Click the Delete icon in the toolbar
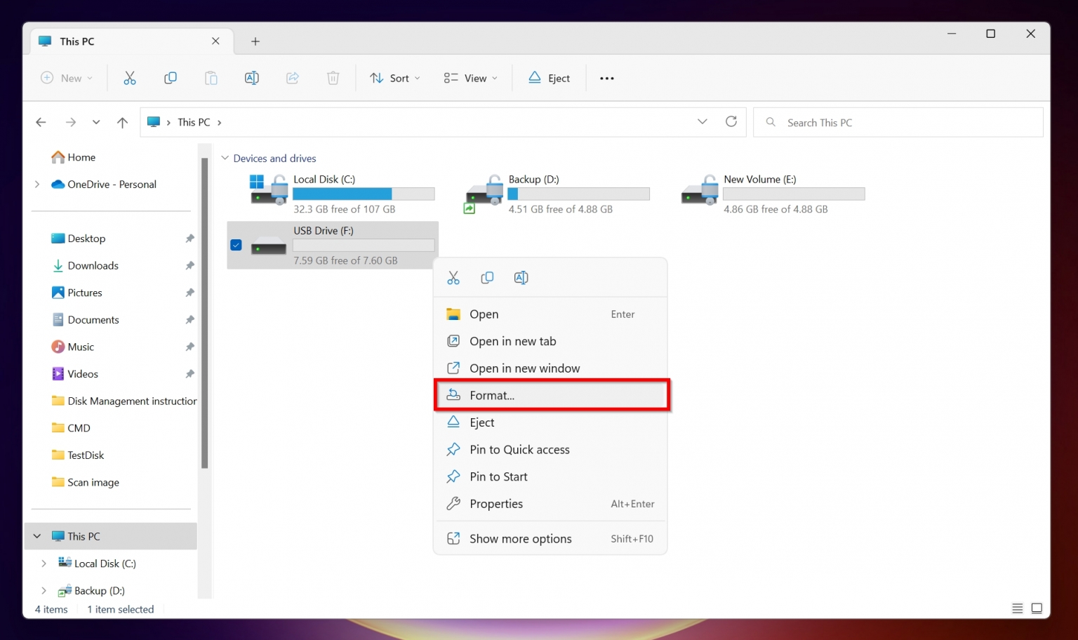Screen dimensions: 1078x640 pyautogui.click(x=333, y=78)
